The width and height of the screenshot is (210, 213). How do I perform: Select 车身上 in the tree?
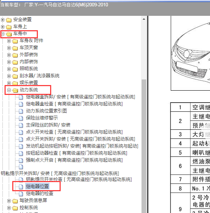tap(20, 27)
